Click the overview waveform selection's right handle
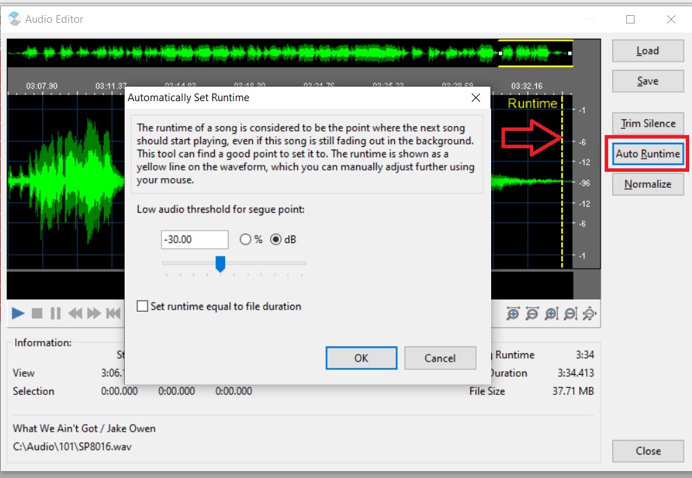The width and height of the screenshot is (692, 478). pyautogui.click(x=570, y=53)
